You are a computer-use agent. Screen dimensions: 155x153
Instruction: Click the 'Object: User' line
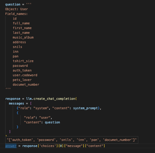coord(16,9)
